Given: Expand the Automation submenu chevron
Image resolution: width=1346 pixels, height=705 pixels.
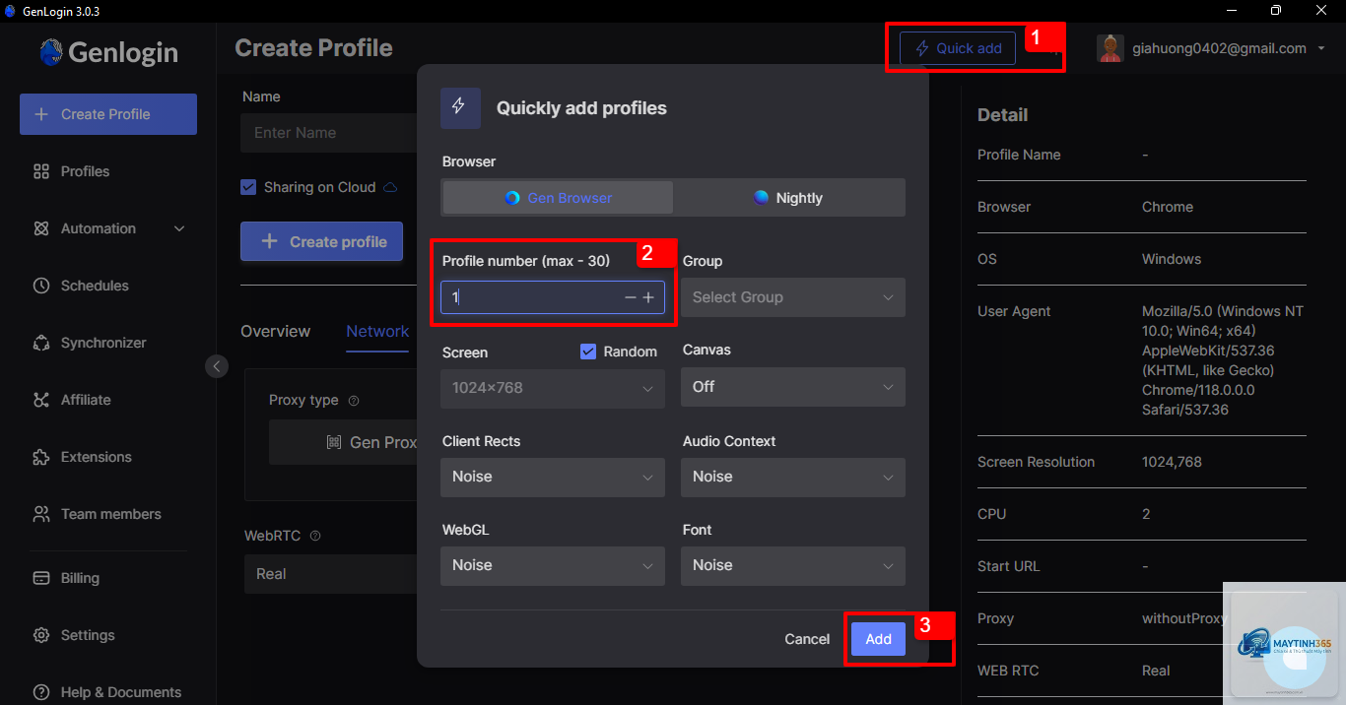Looking at the screenshot, I should (x=179, y=228).
